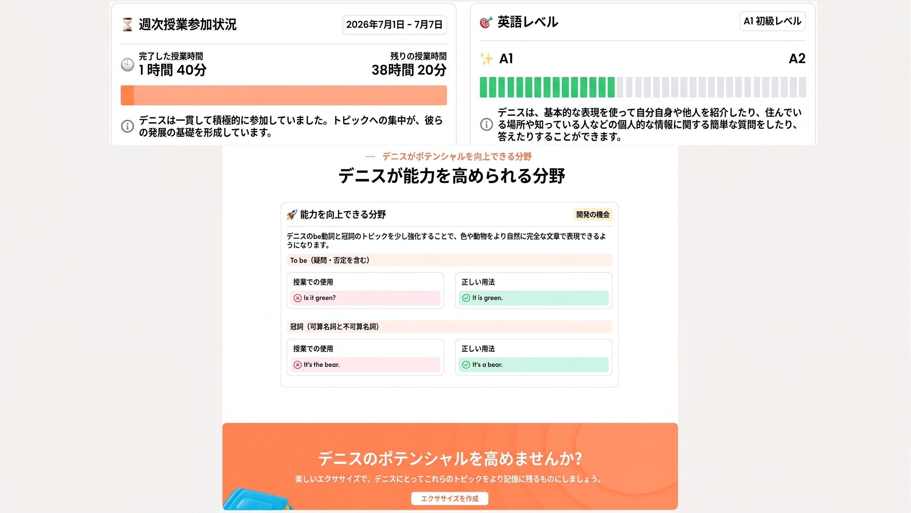Screen dimensions: 911x513
Task: Click 授業での使用 label in the To be section
Action: (x=313, y=282)
